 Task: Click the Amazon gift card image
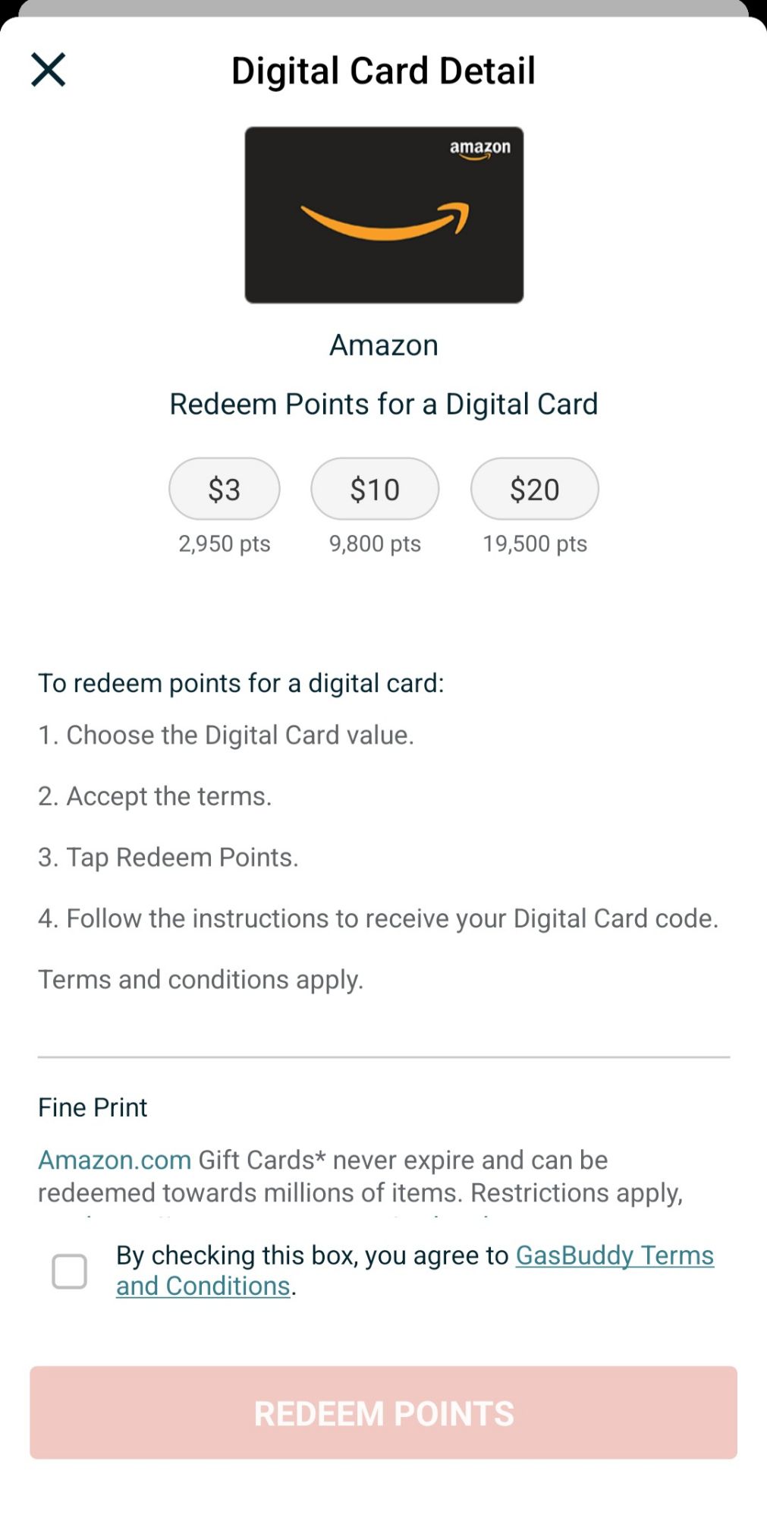[x=383, y=215]
